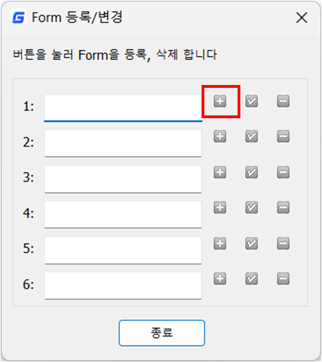Focus the text field for form 1
Image resolution: width=322 pixels, height=362 pixels.
(x=123, y=108)
